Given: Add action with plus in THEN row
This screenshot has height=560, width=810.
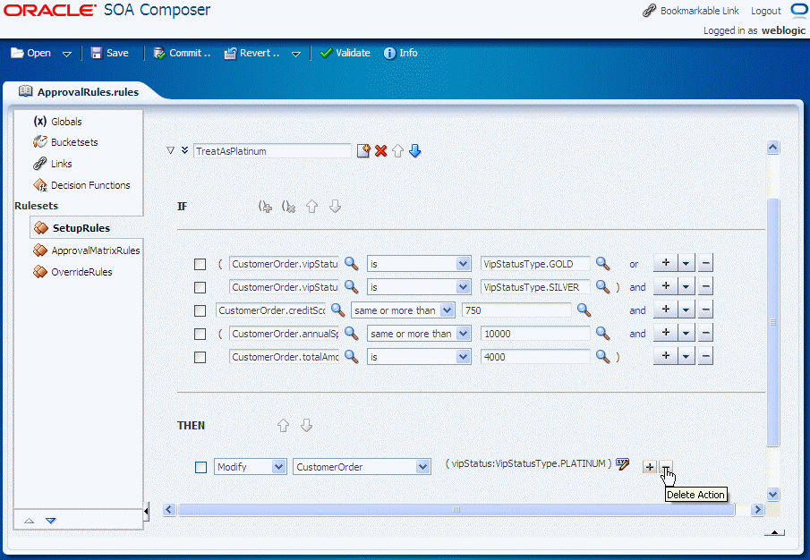Looking at the screenshot, I should (650, 467).
